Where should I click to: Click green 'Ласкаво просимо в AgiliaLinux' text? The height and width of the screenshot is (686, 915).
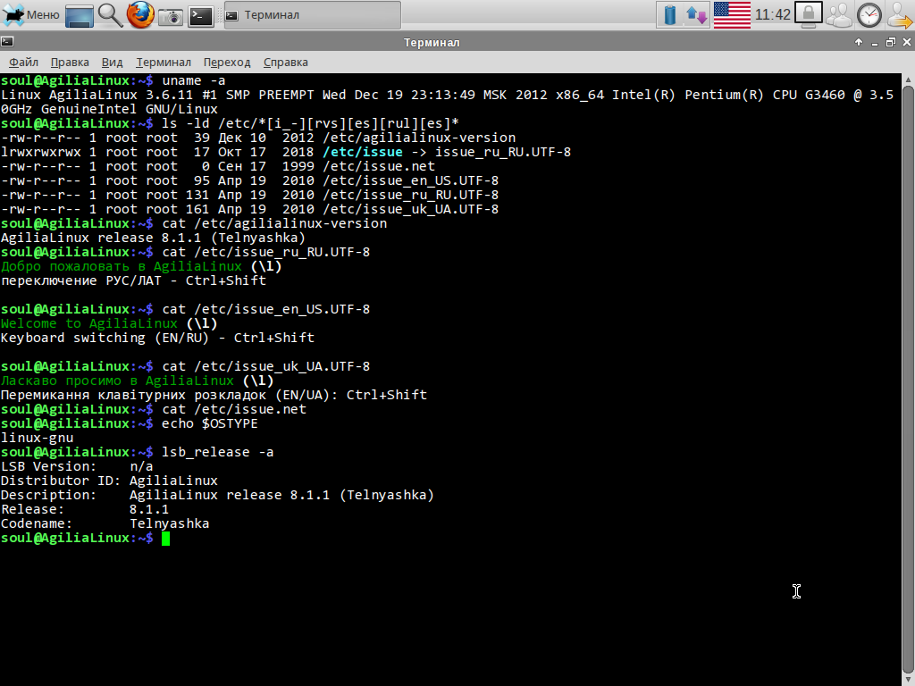pyautogui.click(x=117, y=381)
